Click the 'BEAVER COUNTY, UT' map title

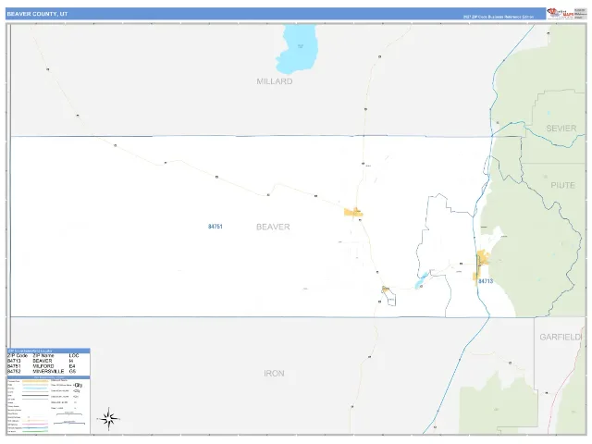[37, 14]
